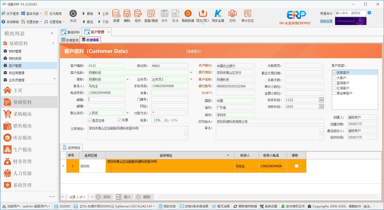Open the 开户银行 bank dropdown
The height and width of the screenshot is (210, 384).
point(253,66)
